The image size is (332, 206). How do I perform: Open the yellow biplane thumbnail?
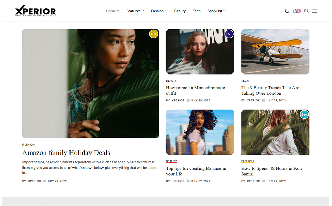pyautogui.click(x=275, y=51)
